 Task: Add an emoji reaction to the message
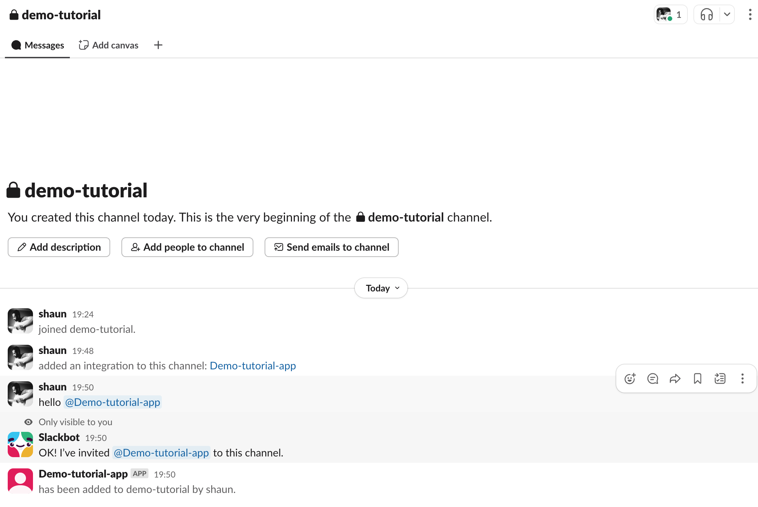630,378
